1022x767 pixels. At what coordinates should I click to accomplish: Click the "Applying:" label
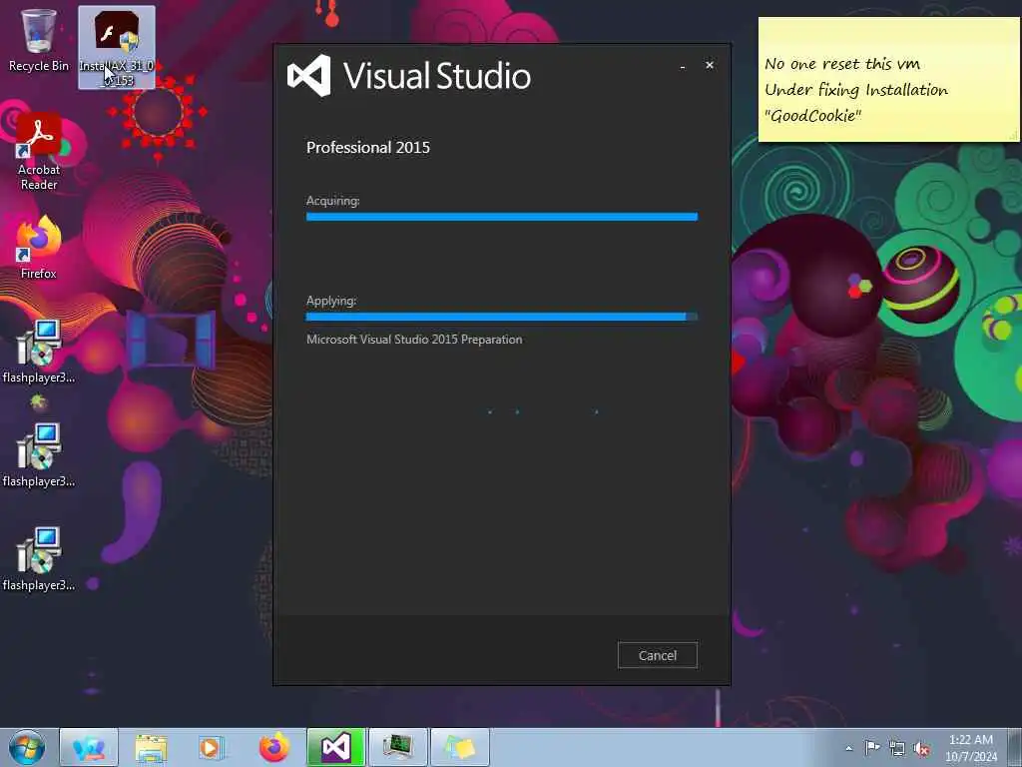[331, 301]
